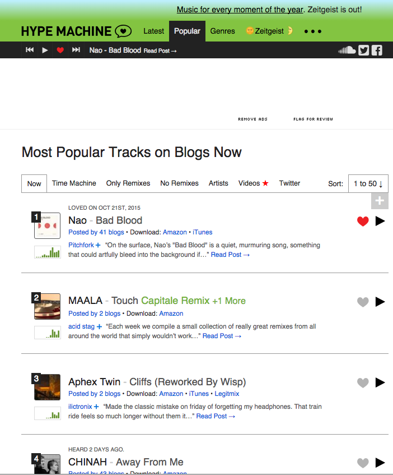Open iTunes download for Aphex Twin
393x475 pixels.
coord(199,394)
